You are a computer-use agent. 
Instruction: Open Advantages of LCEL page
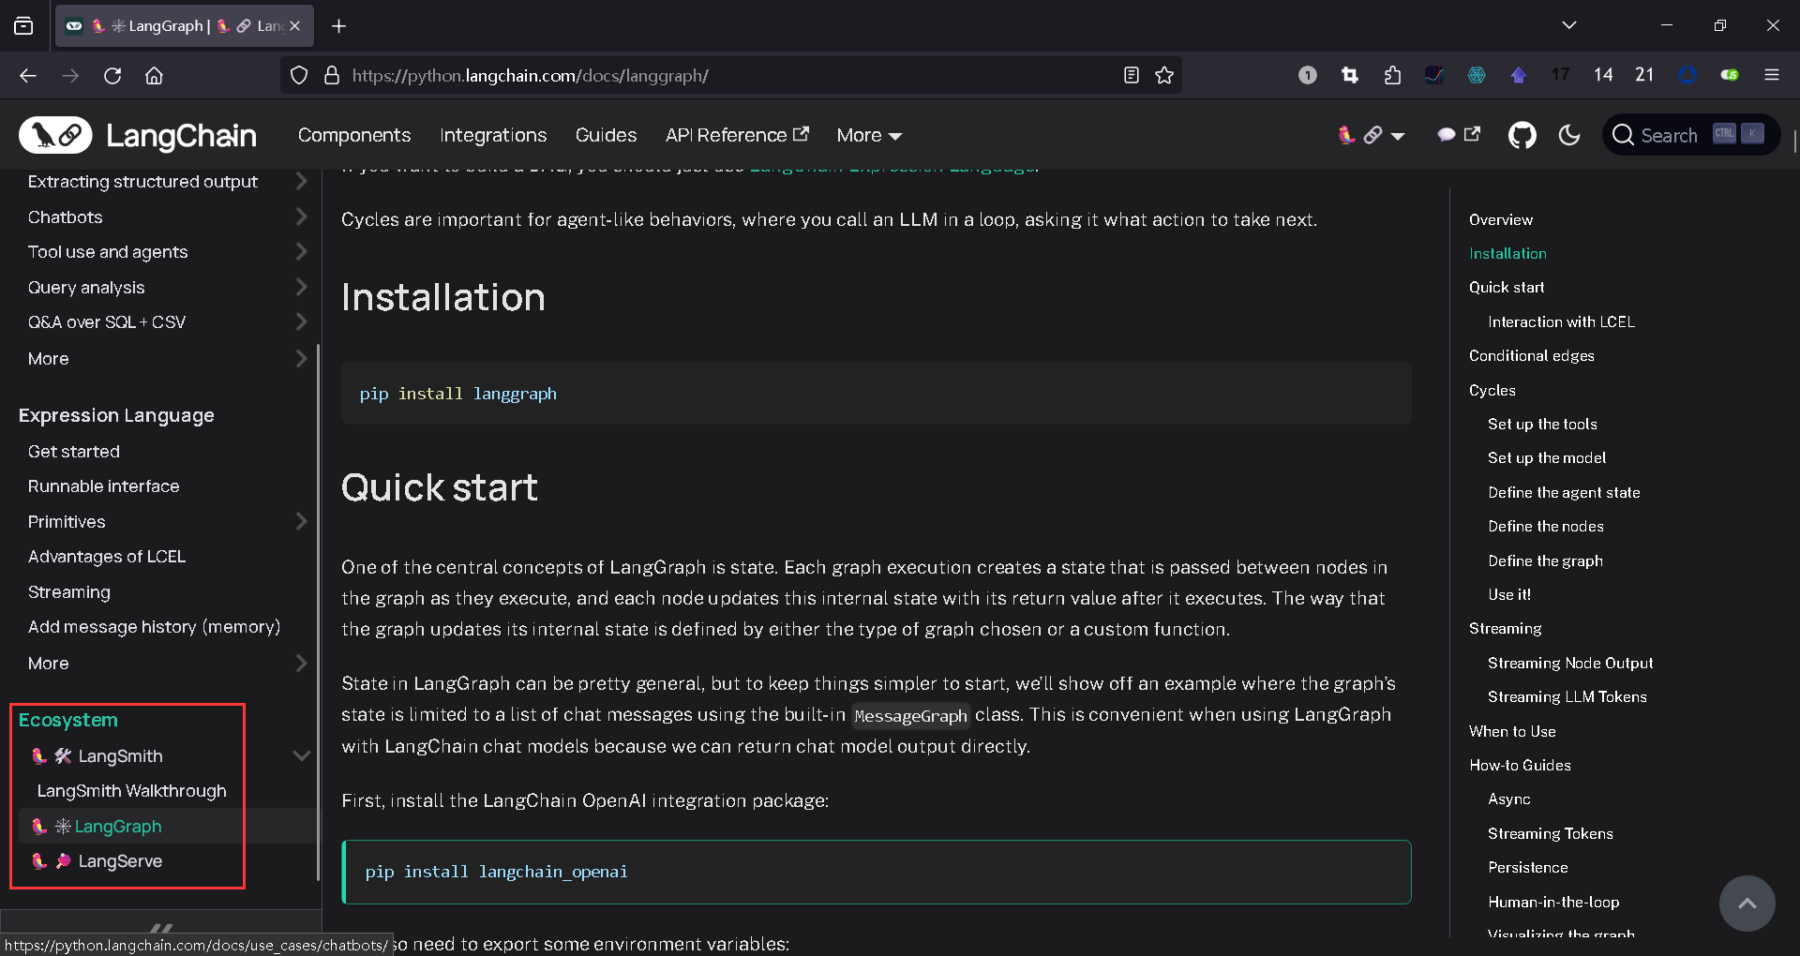point(107,557)
